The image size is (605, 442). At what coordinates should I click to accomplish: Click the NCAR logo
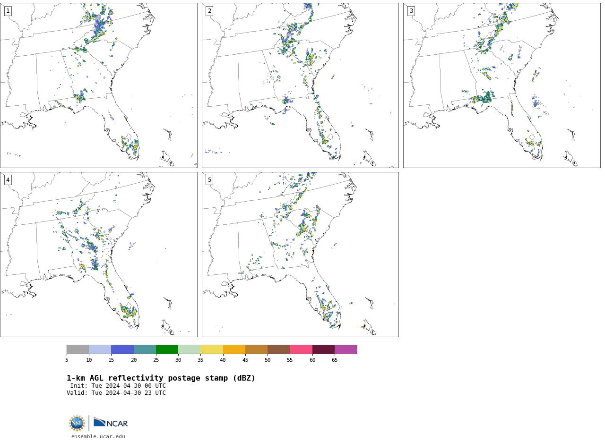(x=111, y=423)
